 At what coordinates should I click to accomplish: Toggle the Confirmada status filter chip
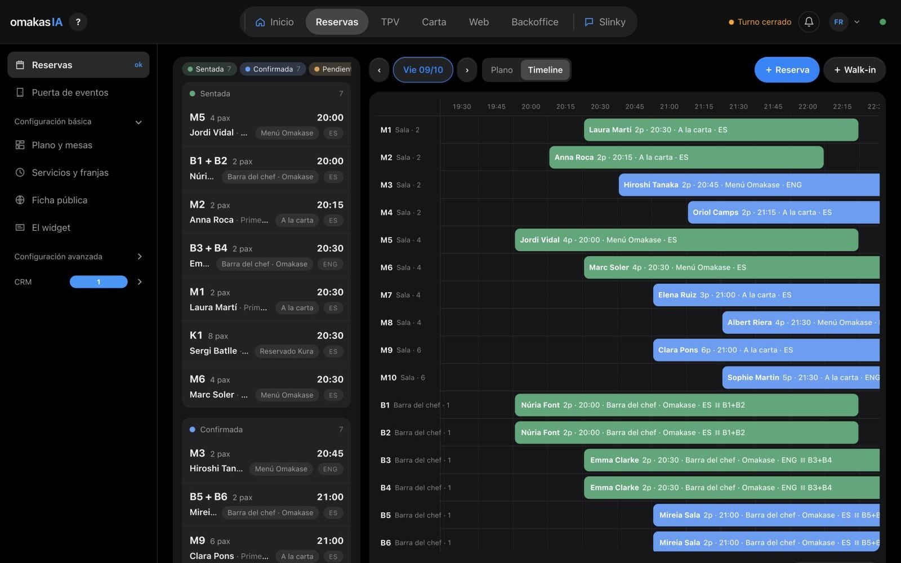pyautogui.click(x=273, y=69)
